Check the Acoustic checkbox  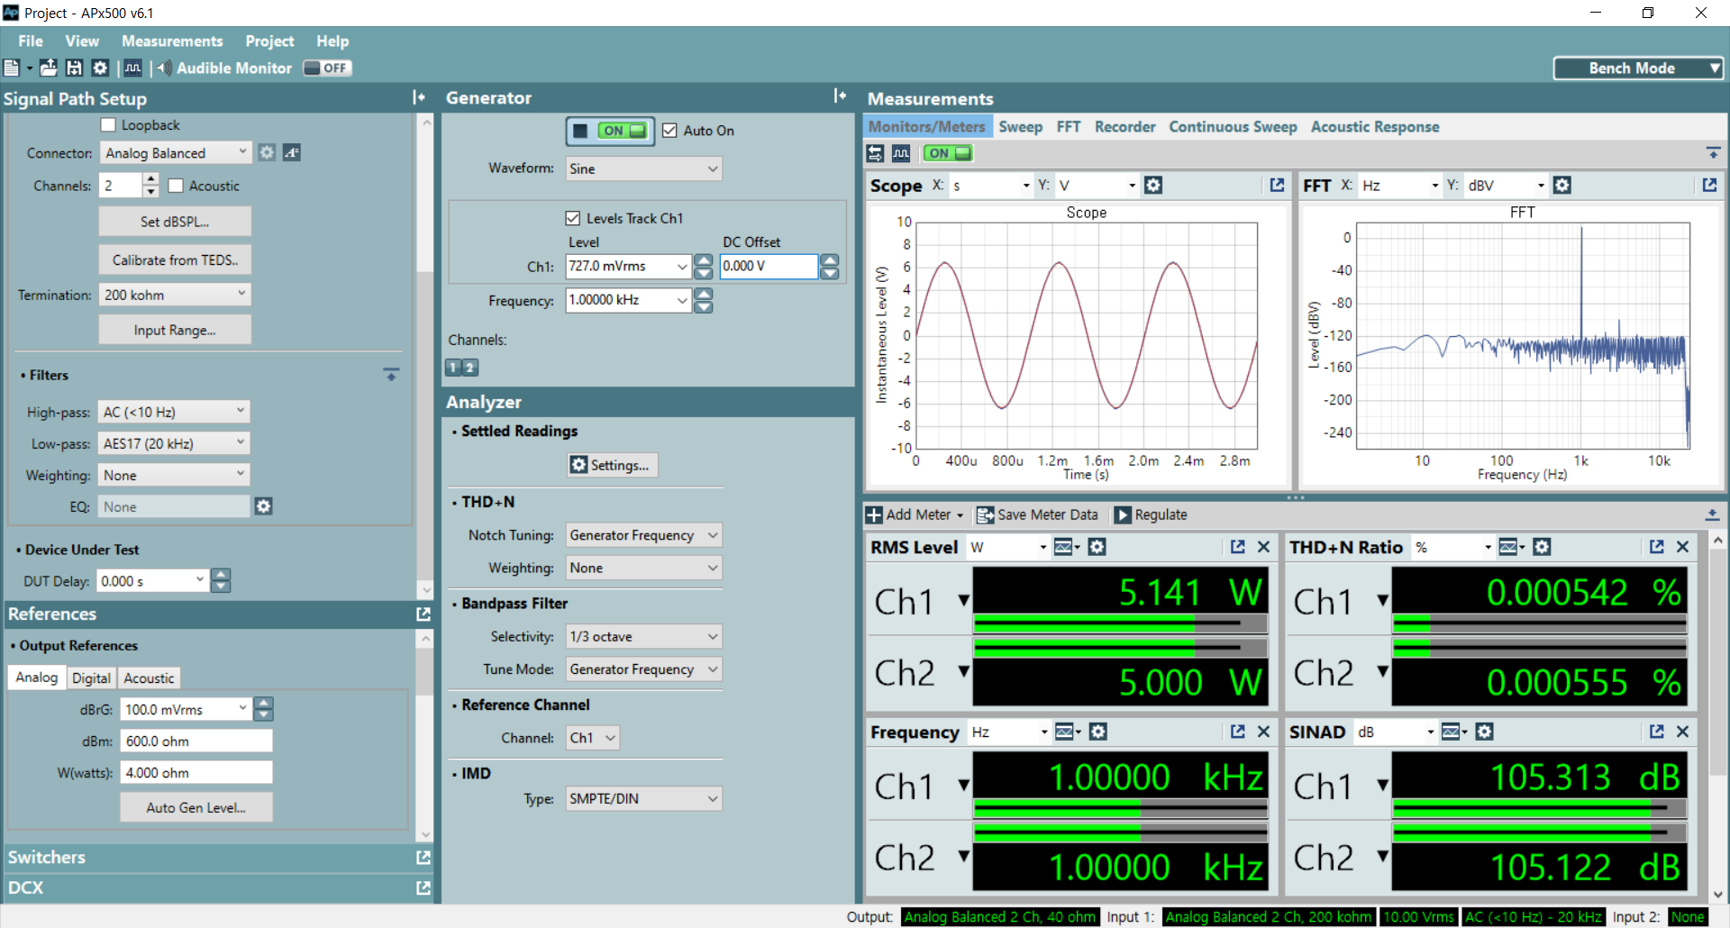pyautogui.click(x=176, y=186)
